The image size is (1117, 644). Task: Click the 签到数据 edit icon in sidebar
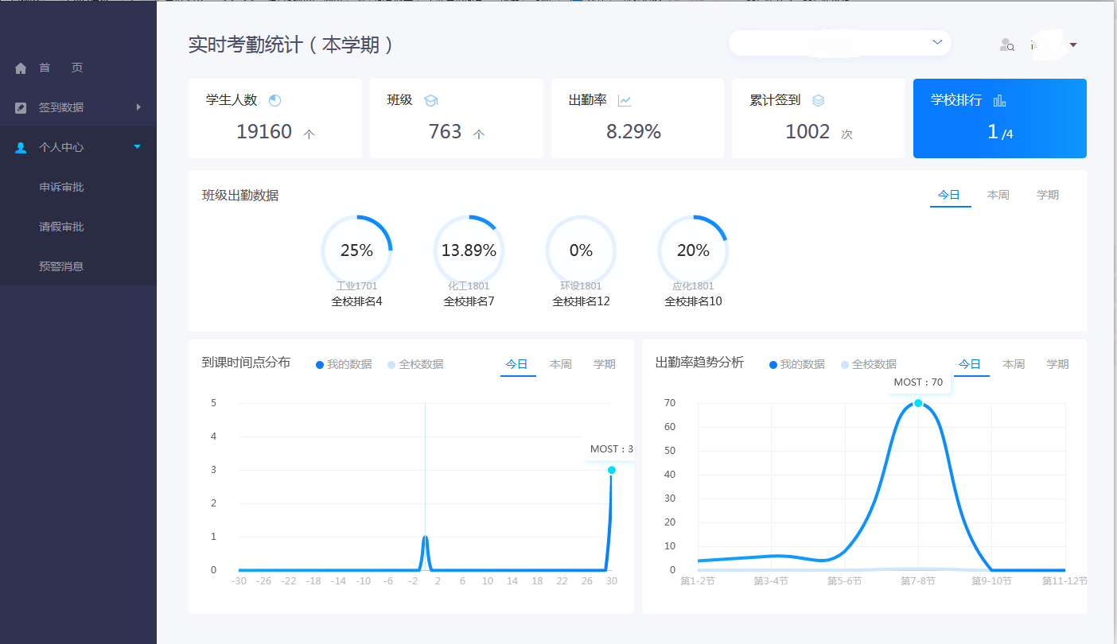[21, 108]
